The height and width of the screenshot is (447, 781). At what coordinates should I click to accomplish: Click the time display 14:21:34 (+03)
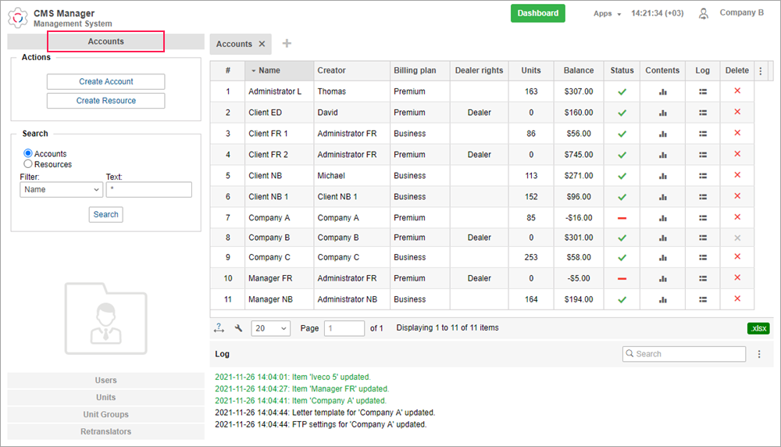pos(657,13)
